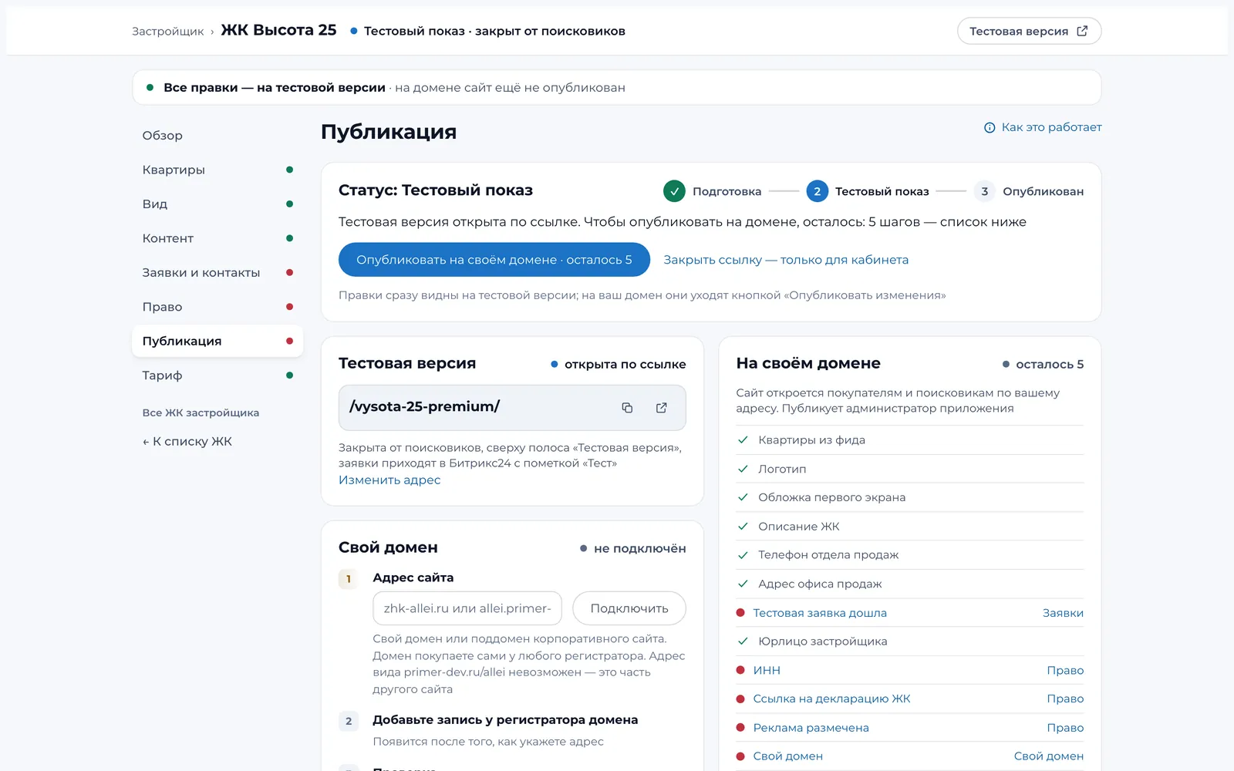Click right-hand "Свой домен" link in checklist
1234x771 pixels.
[1049, 756]
